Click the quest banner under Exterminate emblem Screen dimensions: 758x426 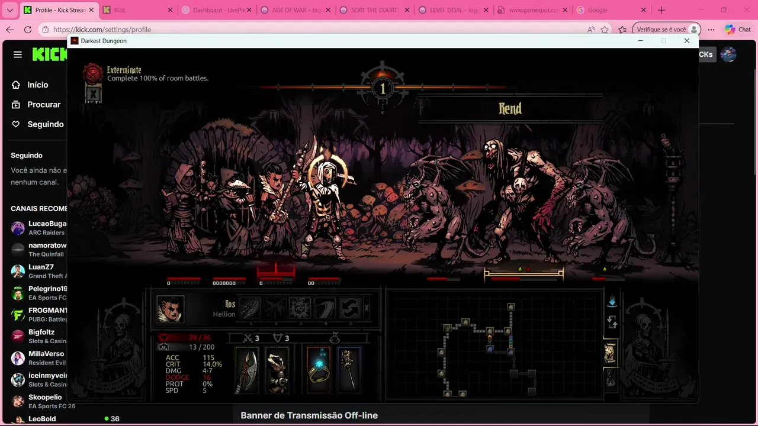(x=93, y=93)
